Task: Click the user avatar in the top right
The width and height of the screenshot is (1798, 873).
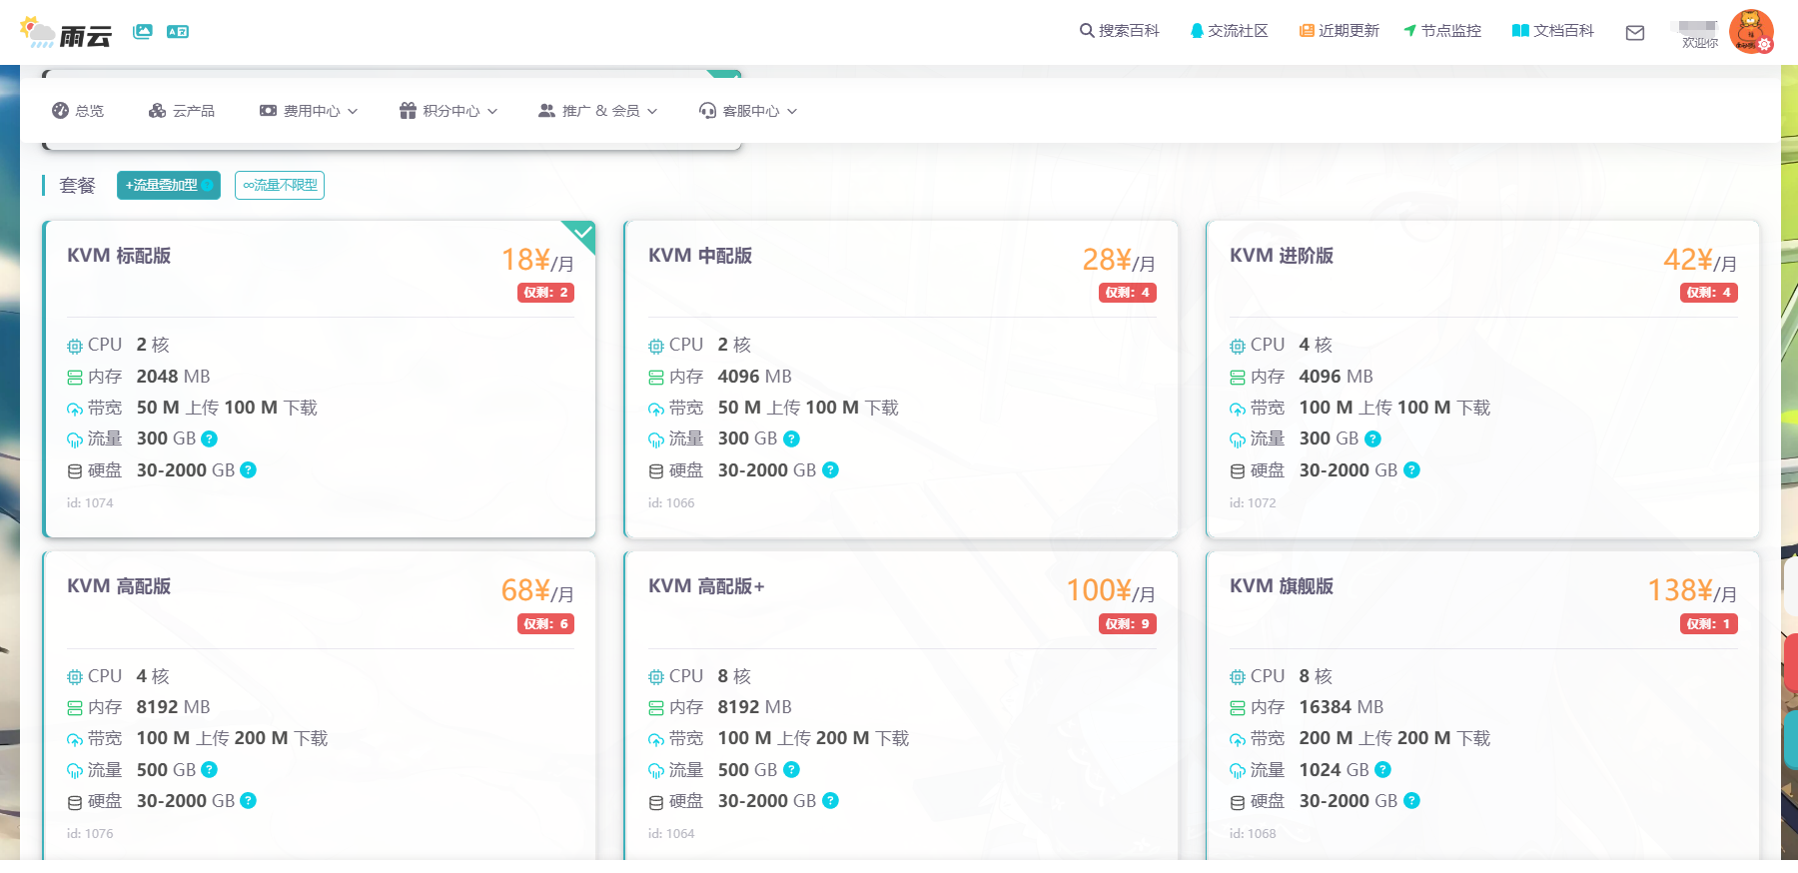Action: point(1750,31)
